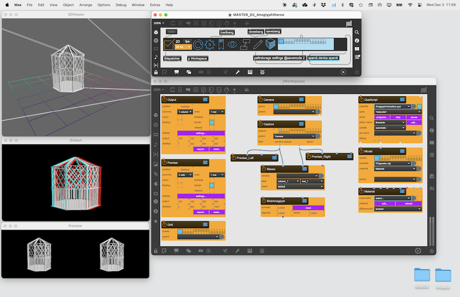460x297 pixels.
Task: Open the Output node's hamburger menu icon
Action: click(205, 99)
